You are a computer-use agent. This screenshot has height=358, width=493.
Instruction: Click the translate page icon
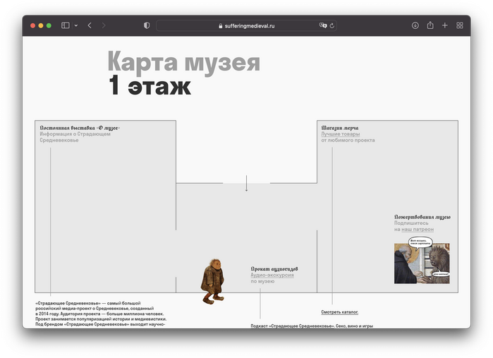click(323, 25)
